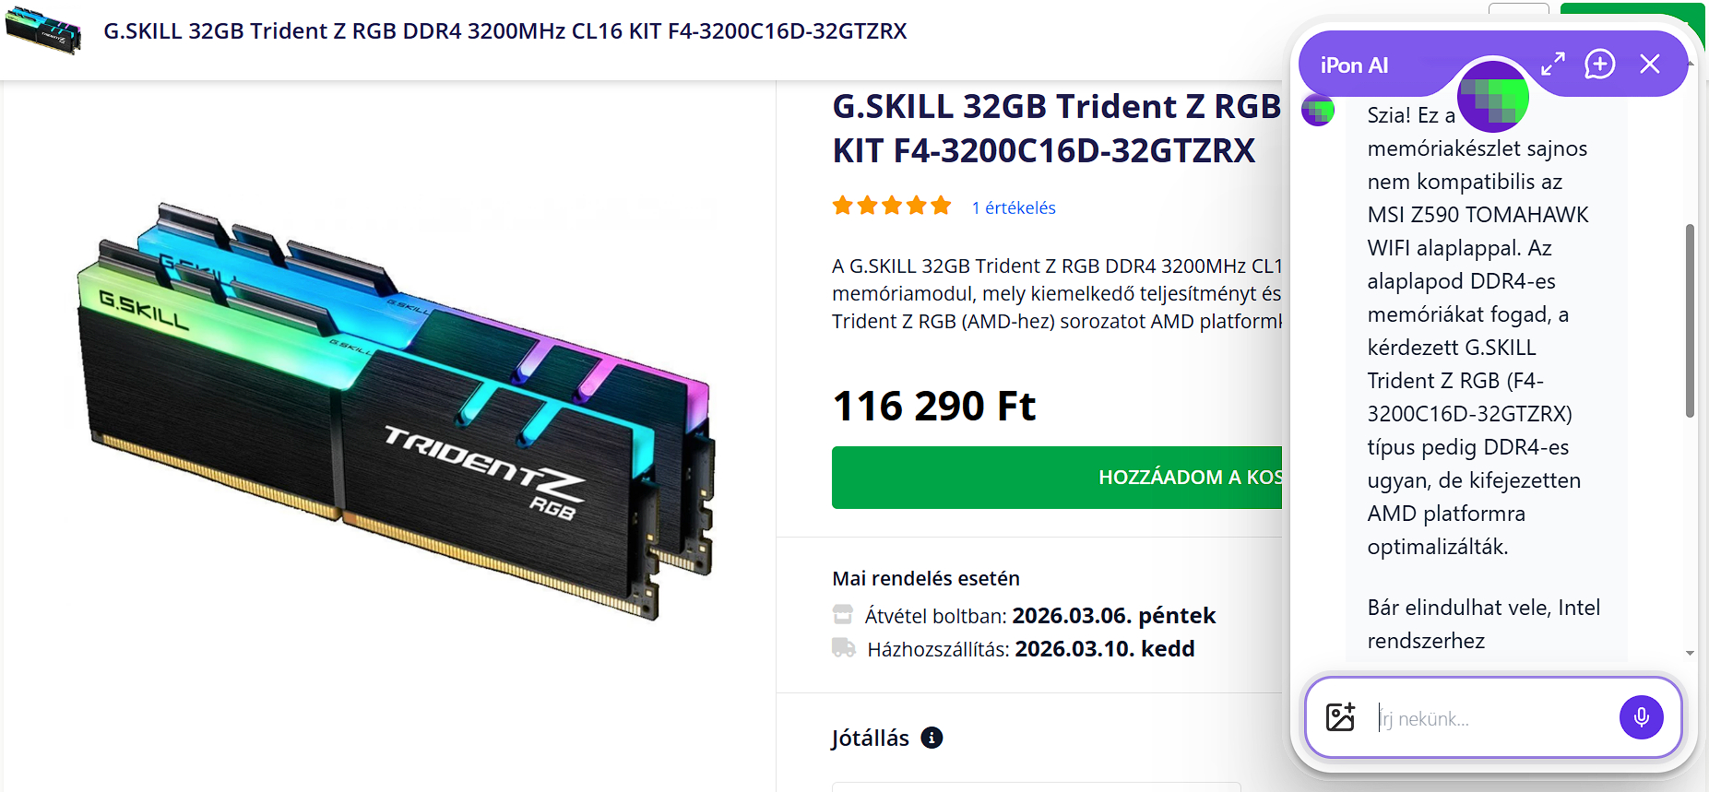The image size is (1709, 792).
Task: Activate the microphone voice input button
Action: click(1642, 717)
